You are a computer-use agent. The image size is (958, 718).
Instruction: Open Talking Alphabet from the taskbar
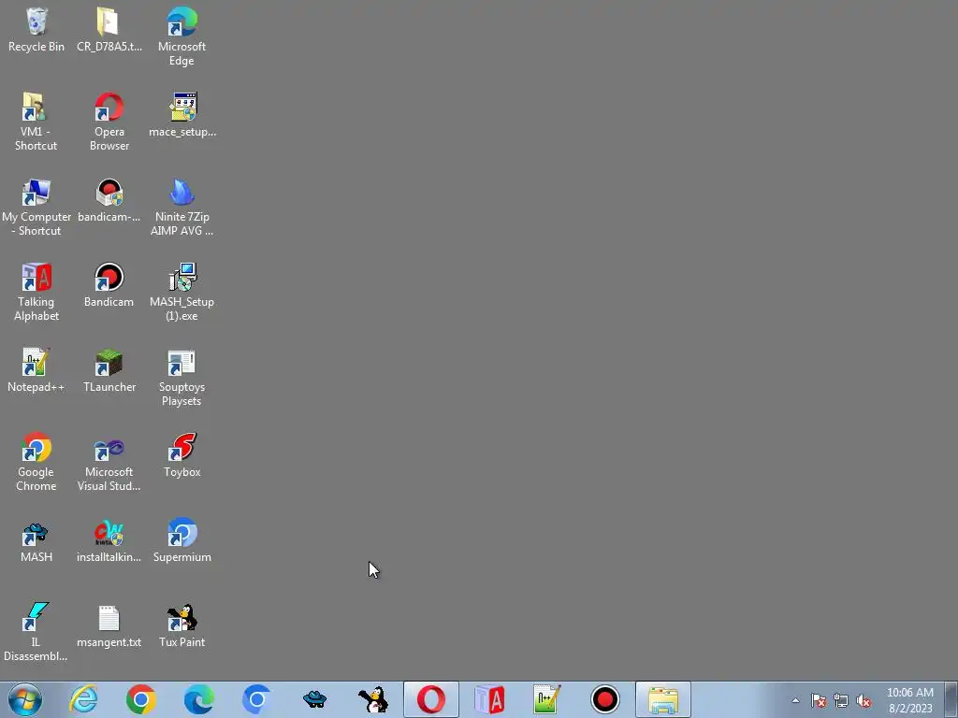click(488, 699)
